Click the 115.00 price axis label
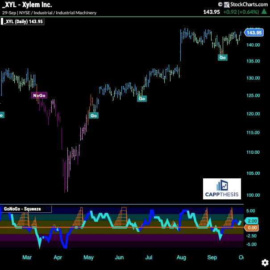The image size is (270, 270). [x=253, y=132]
